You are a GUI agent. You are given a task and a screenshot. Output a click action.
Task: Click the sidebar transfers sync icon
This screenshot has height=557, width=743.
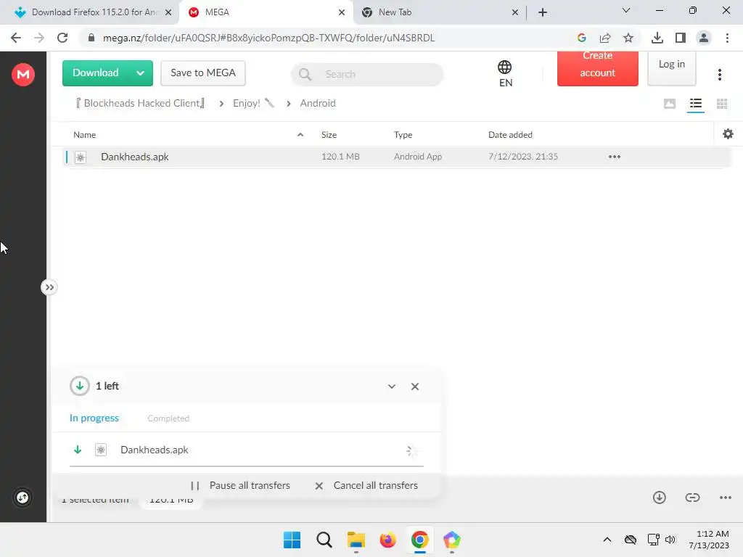point(22,498)
